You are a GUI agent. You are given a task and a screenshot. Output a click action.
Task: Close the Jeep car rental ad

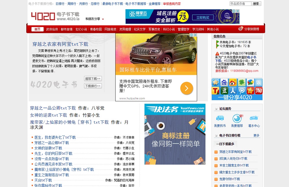195,35
